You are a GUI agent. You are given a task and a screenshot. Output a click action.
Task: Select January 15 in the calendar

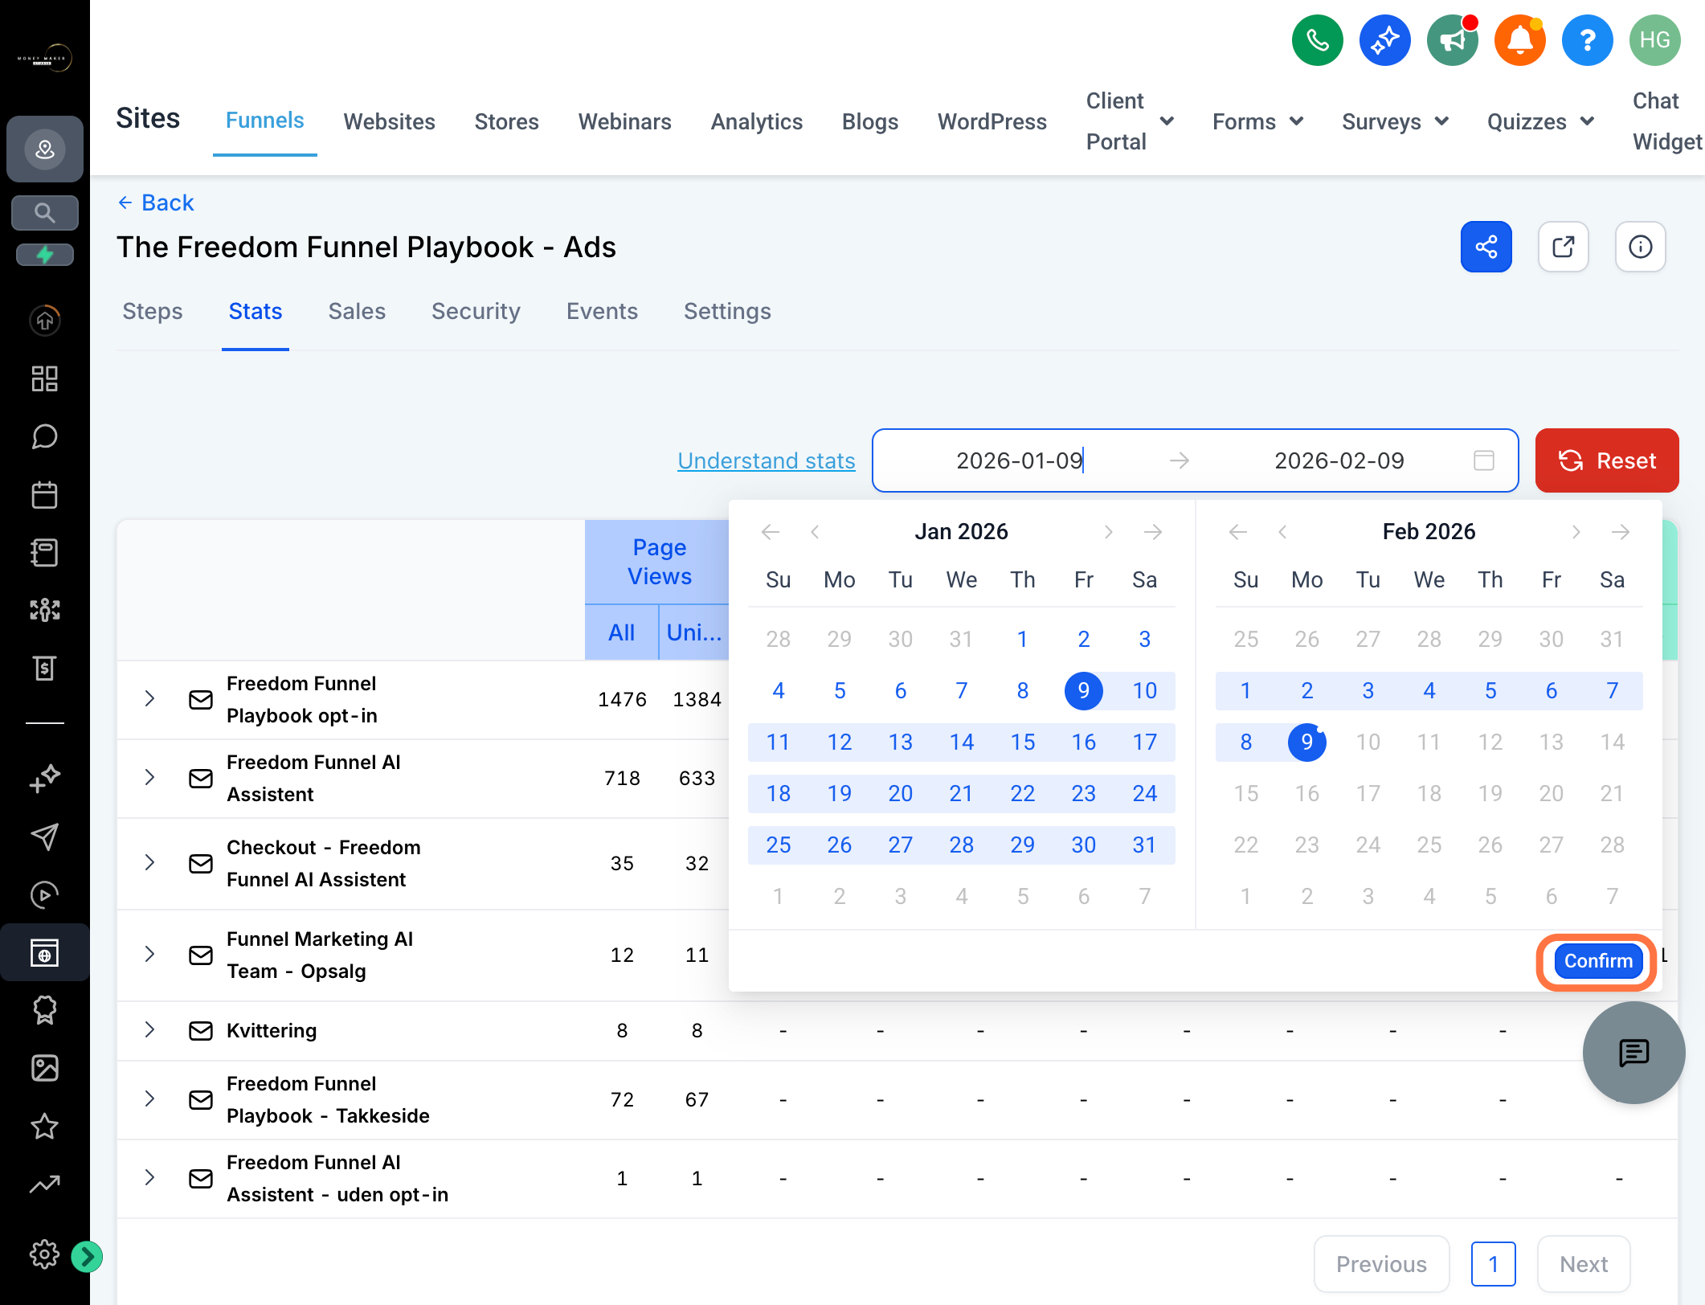pyautogui.click(x=1022, y=742)
